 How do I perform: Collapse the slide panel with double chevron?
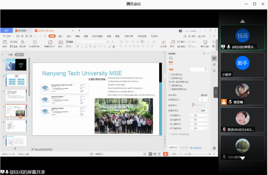tap(2, 55)
